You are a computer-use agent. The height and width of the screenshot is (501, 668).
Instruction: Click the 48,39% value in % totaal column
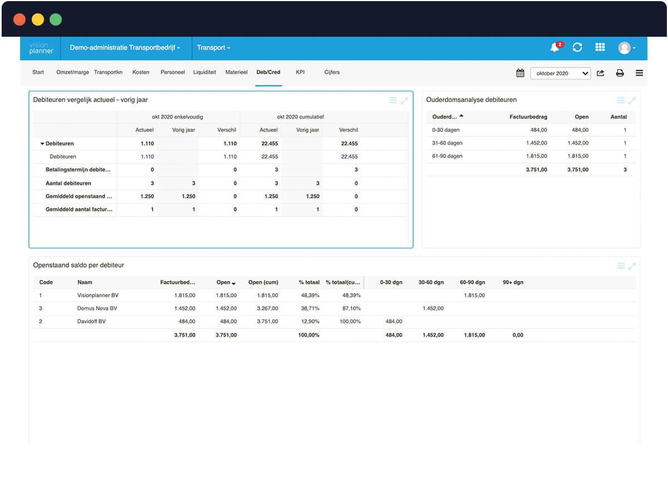point(310,295)
